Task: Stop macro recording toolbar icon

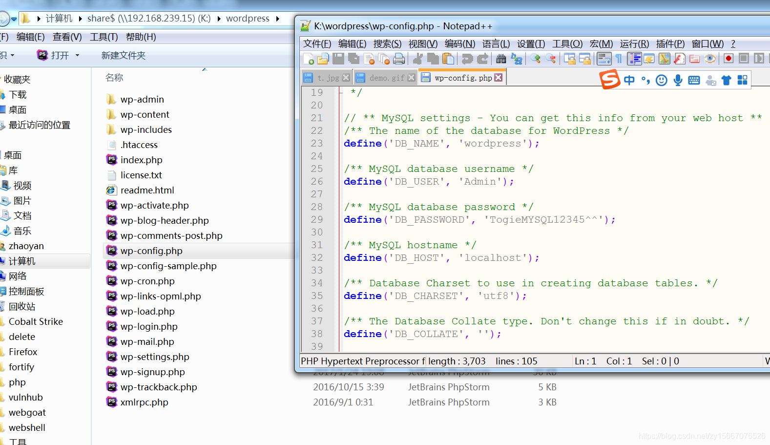Action: 744,59
